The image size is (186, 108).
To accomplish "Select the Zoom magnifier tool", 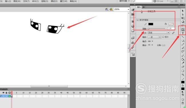I will (183, 74).
